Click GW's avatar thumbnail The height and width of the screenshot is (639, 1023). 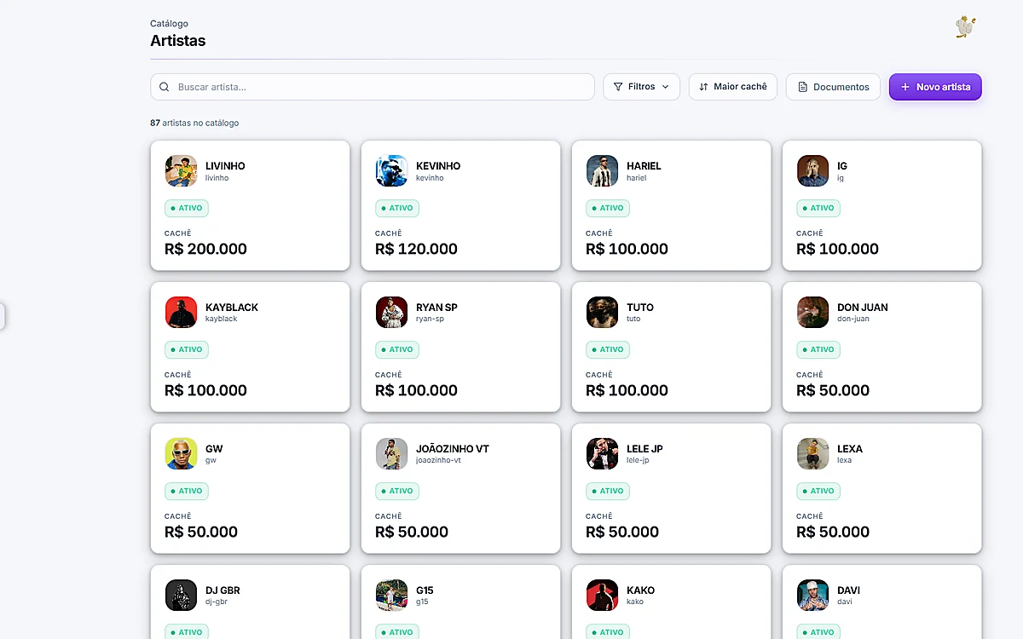[181, 453]
